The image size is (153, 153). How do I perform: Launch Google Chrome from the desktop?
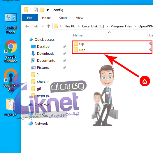click(11, 51)
